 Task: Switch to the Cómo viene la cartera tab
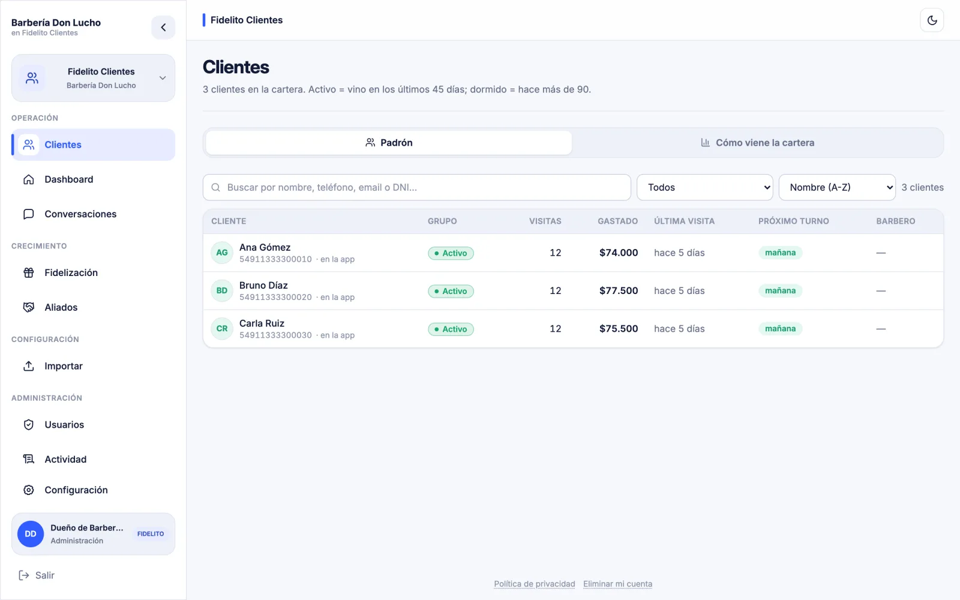[757, 143]
